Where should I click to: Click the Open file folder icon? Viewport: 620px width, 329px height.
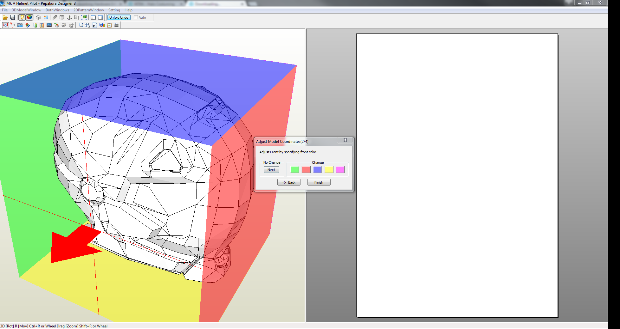click(5, 17)
